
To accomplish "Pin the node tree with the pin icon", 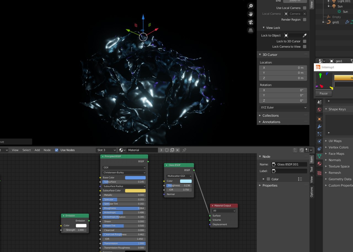I will pos(184,150).
